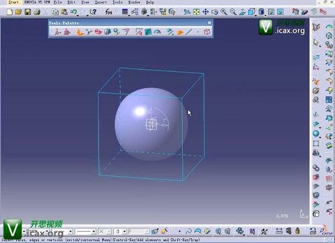Viewport: 335px width, 243px height.
Task: Open the Insert menu
Action: pos(101,3)
